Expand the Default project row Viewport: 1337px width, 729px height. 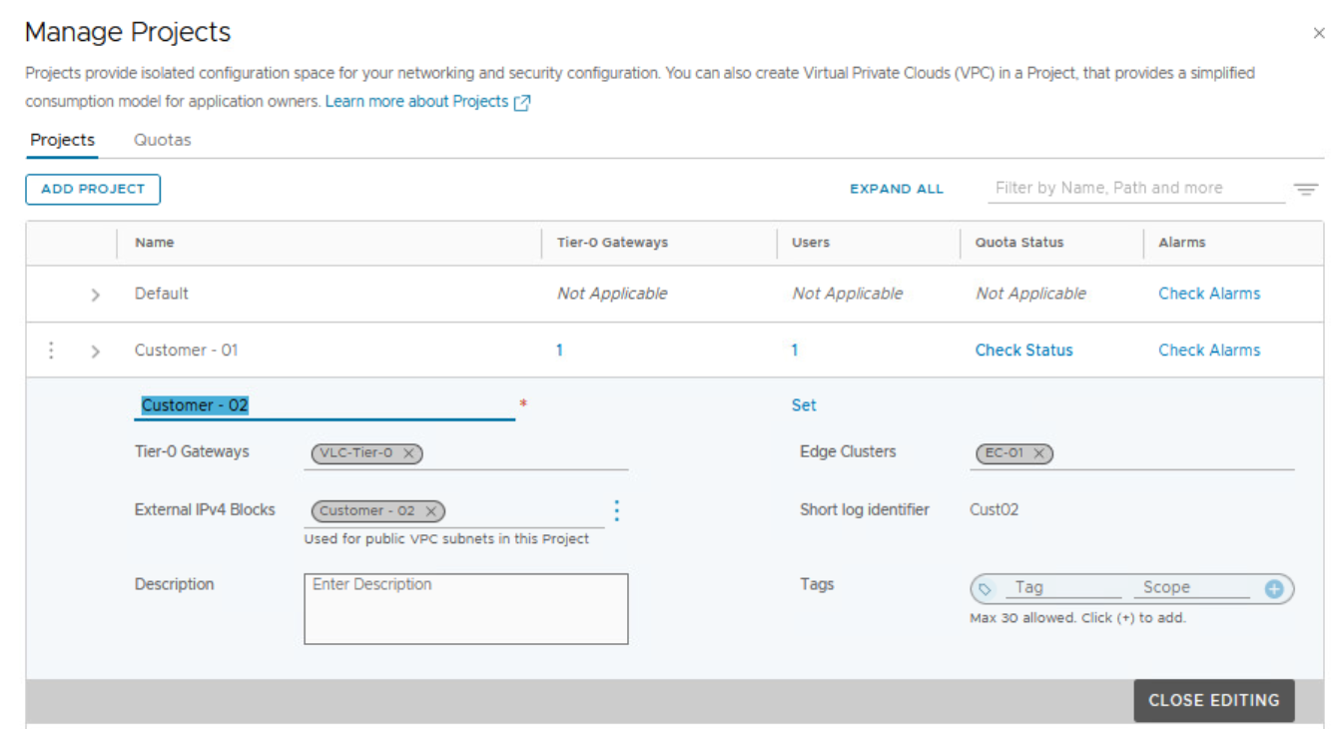(x=96, y=295)
